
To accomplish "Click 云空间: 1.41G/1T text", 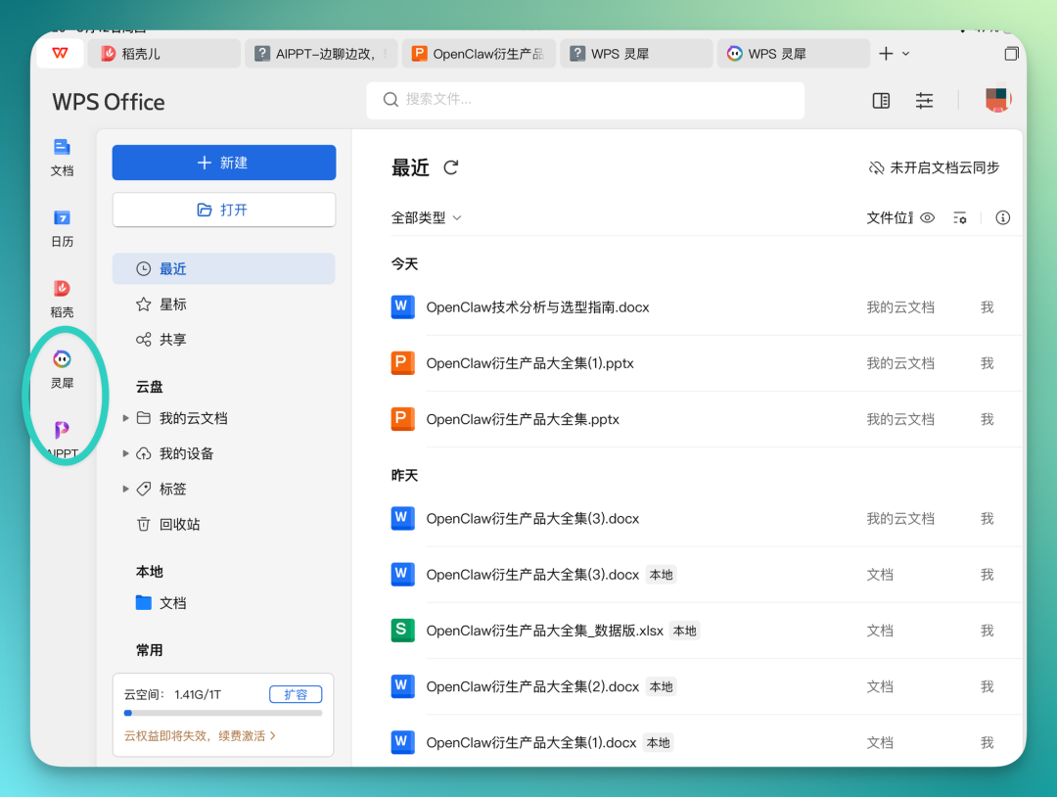I will 172,694.
